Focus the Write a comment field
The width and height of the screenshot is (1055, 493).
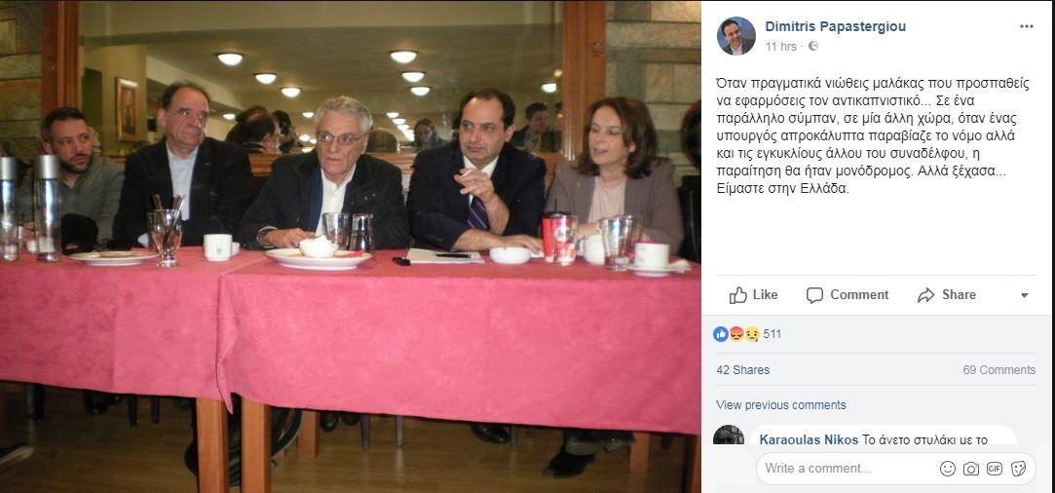point(850,469)
